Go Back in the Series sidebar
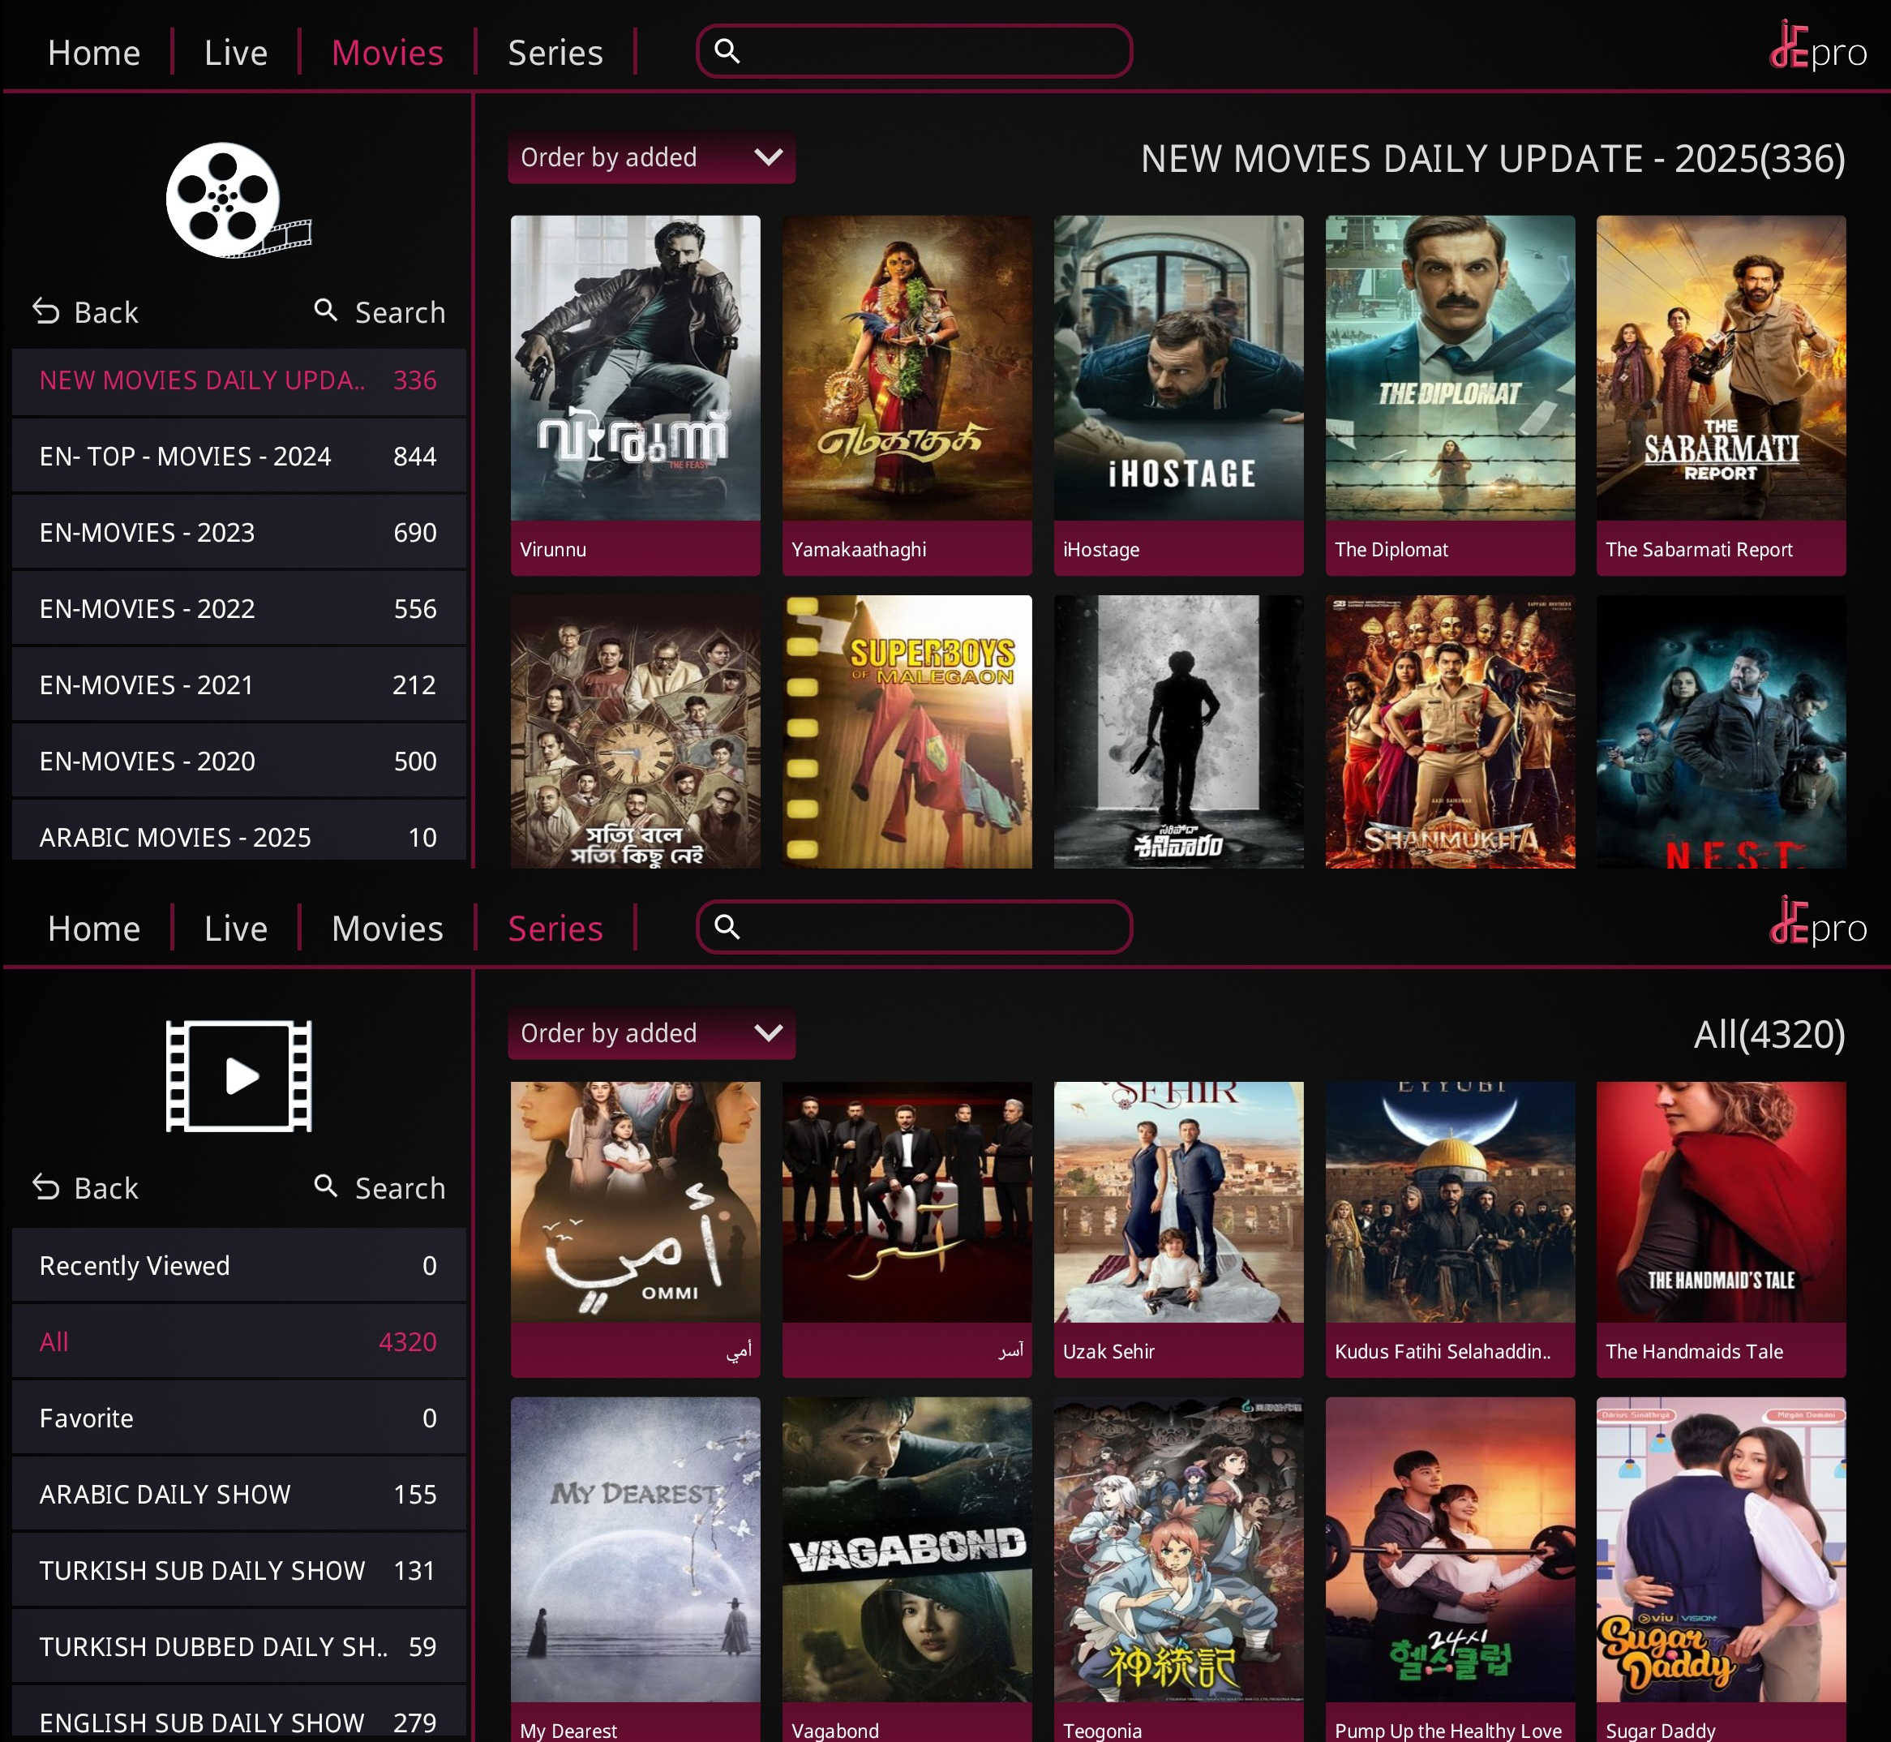The height and width of the screenshot is (1742, 1891). click(x=86, y=1188)
